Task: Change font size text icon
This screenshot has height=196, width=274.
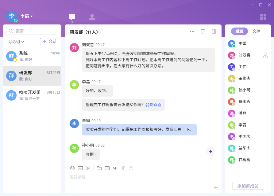Action: 123,168
